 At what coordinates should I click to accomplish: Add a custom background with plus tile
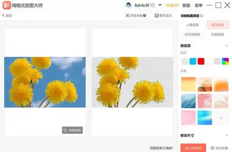point(221,118)
